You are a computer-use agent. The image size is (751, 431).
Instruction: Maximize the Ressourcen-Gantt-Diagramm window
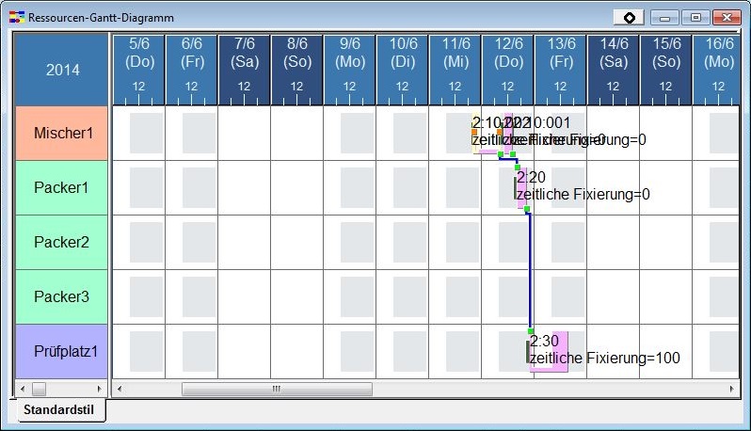pos(695,18)
